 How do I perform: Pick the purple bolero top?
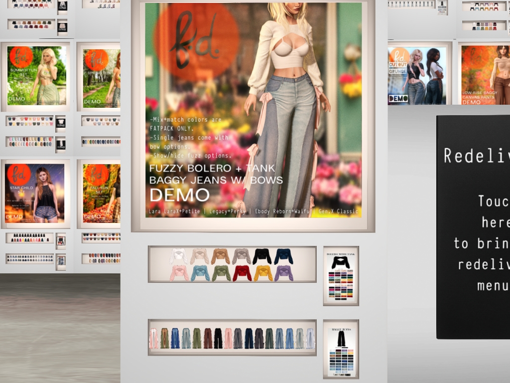pos(283,273)
